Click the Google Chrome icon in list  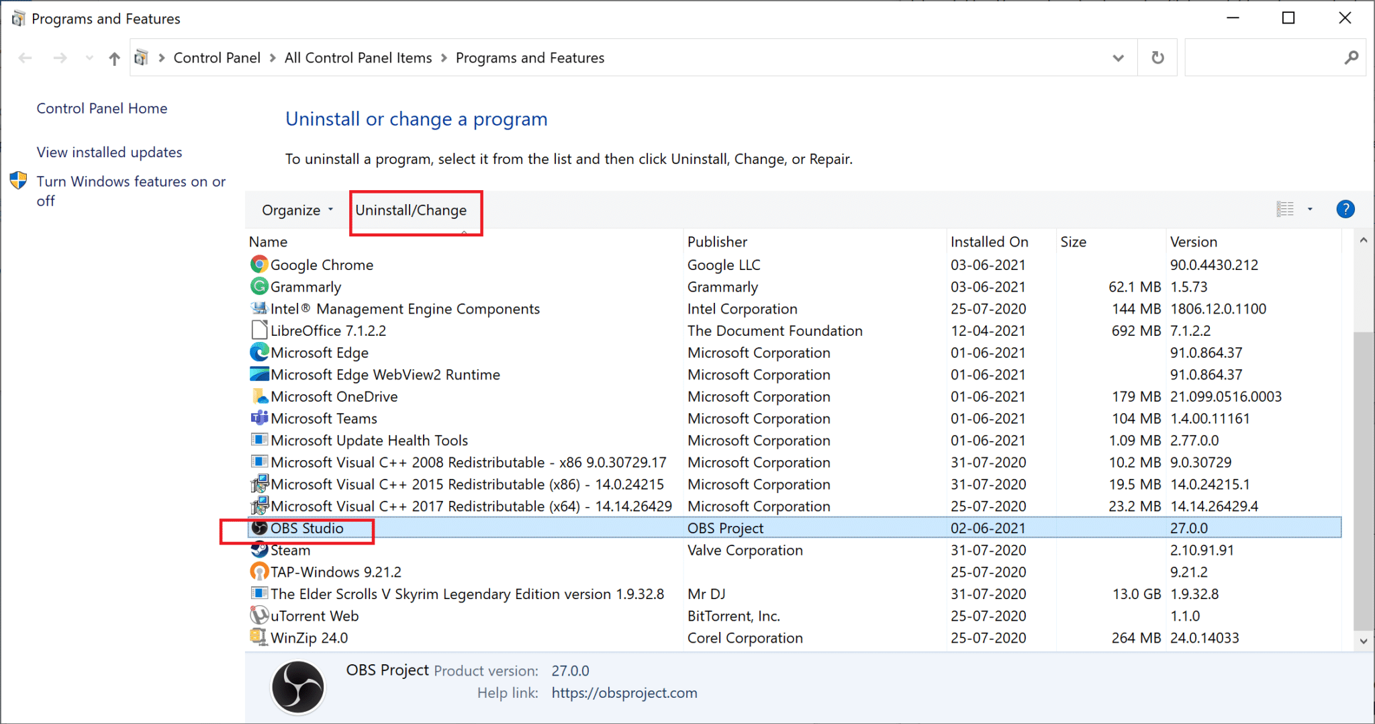pyautogui.click(x=259, y=265)
